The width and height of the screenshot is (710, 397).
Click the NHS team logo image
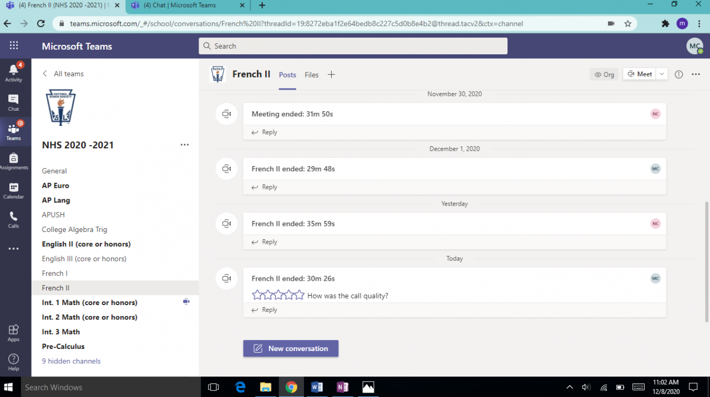[x=62, y=107]
